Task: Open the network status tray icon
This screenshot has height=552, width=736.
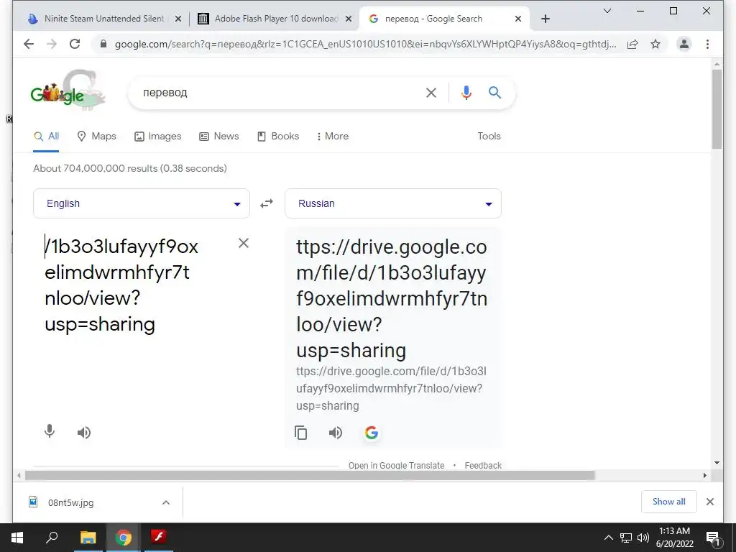Action: (x=626, y=538)
